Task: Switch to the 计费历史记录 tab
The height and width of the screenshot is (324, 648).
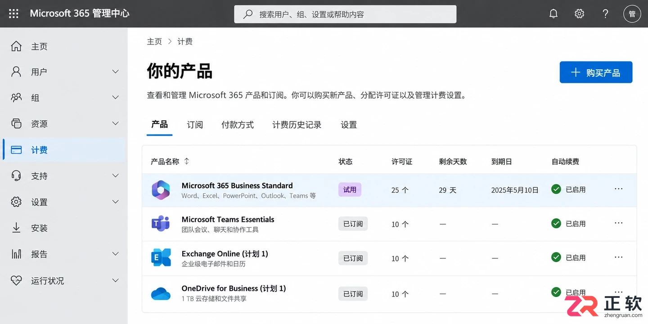Action: [297, 125]
